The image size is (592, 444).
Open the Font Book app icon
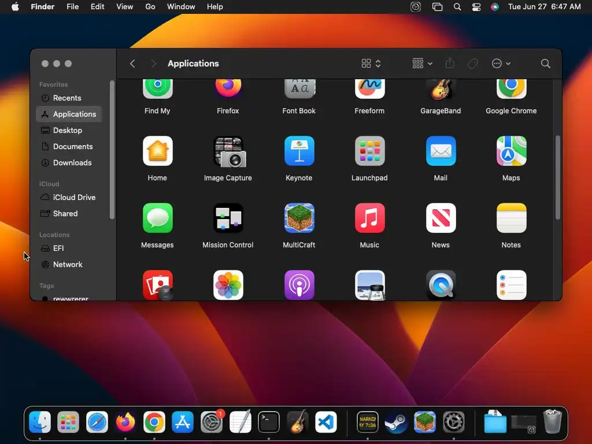point(299,89)
